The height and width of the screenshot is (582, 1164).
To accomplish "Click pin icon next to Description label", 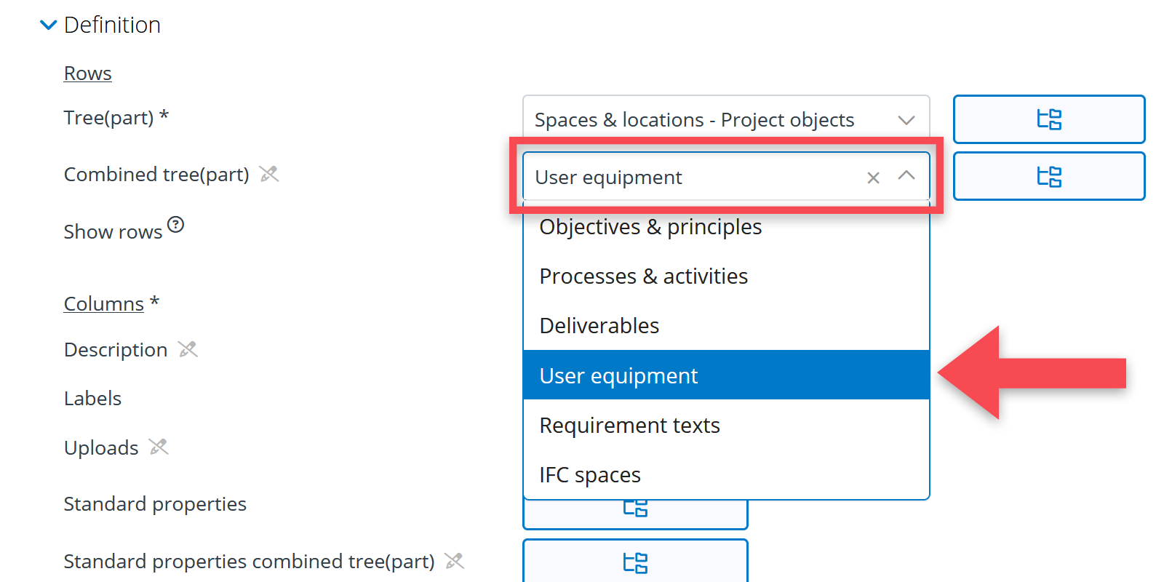I will [x=188, y=349].
